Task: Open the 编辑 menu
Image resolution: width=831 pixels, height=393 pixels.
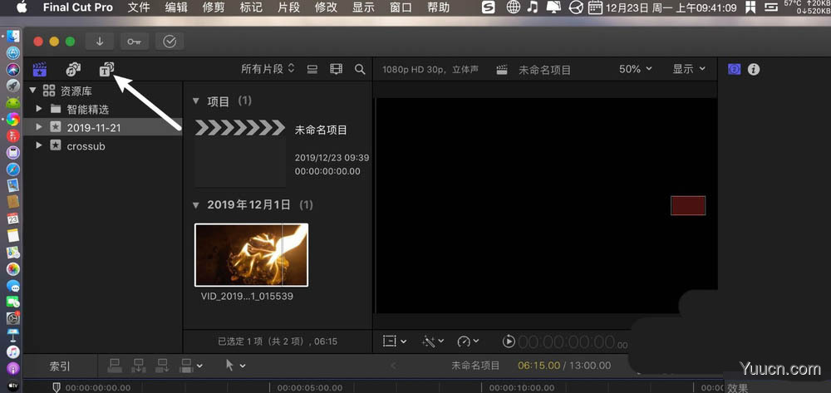Action: click(x=176, y=7)
